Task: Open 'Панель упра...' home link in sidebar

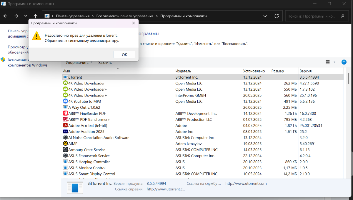Action: 18,34
